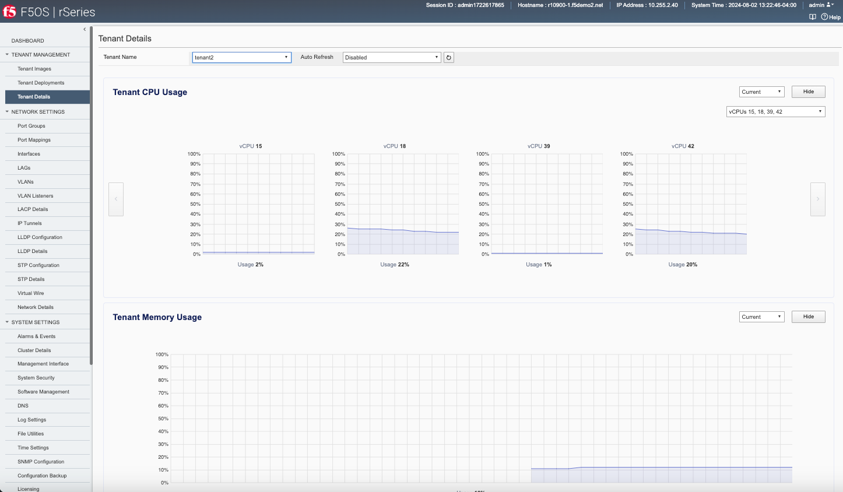Viewport: 843px width, 492px height.
Task: Click the System Time text in header
Action: pyautogui.click(x=744, y=5)
